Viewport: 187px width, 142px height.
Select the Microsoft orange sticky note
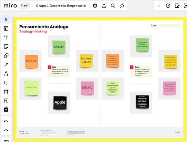(31, 62)
